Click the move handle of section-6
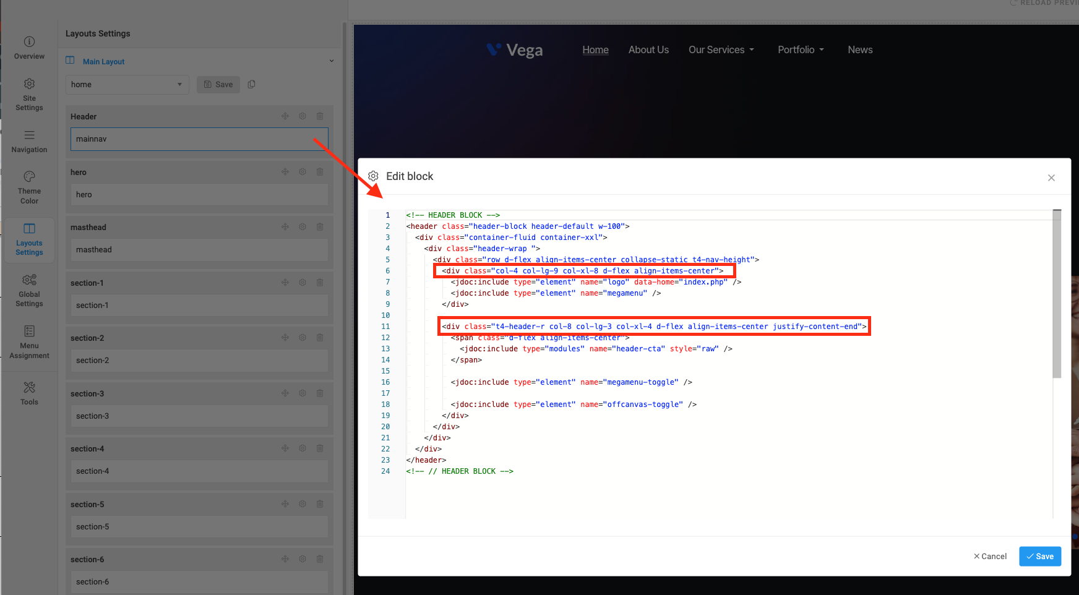The height and width of the screenshot is (595, 1079). tap(285, 559)
